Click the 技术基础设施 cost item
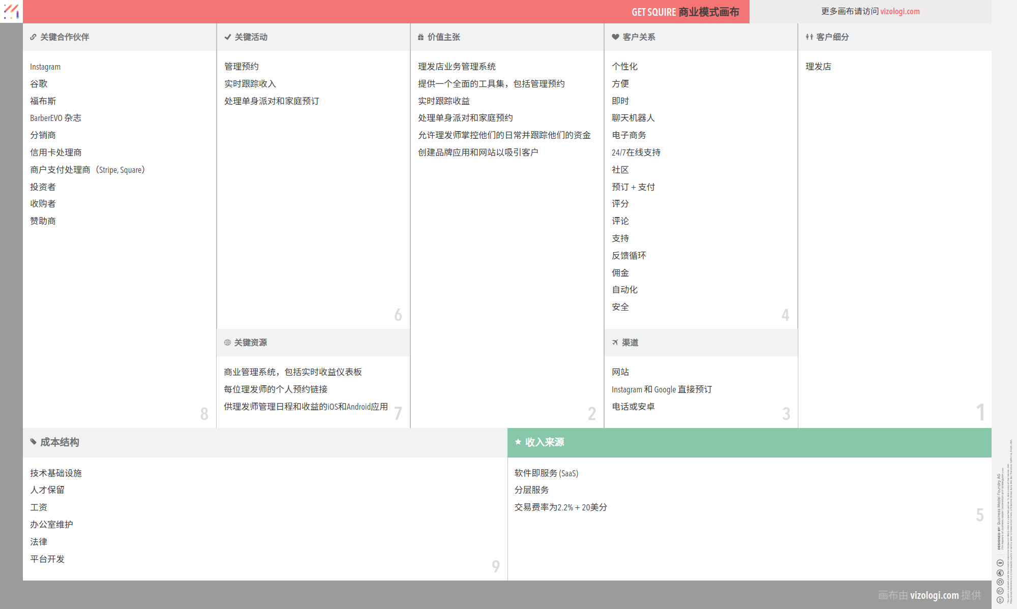The width and height of the screenshot is (1017, 609). pyautogui.click(x=56, y=473)
